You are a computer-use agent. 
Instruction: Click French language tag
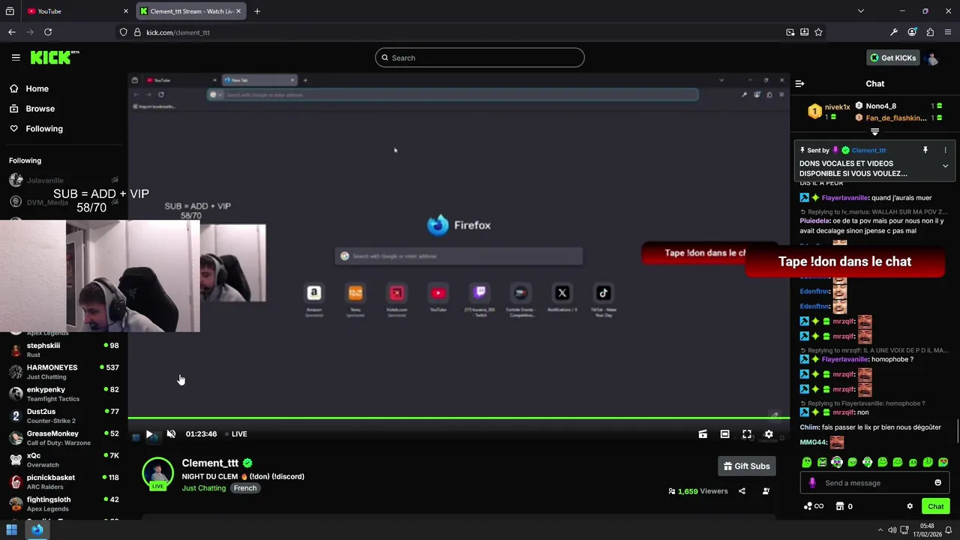[245, 488]
